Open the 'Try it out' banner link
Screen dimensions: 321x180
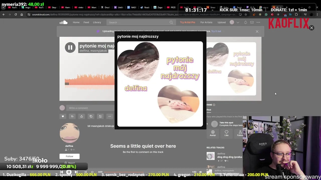(216, 31)
